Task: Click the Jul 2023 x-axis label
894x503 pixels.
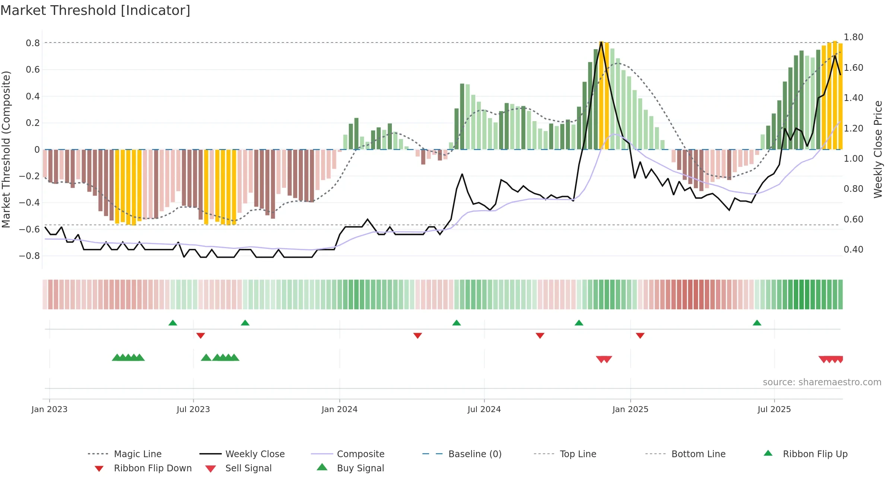Action: point(193,409)
